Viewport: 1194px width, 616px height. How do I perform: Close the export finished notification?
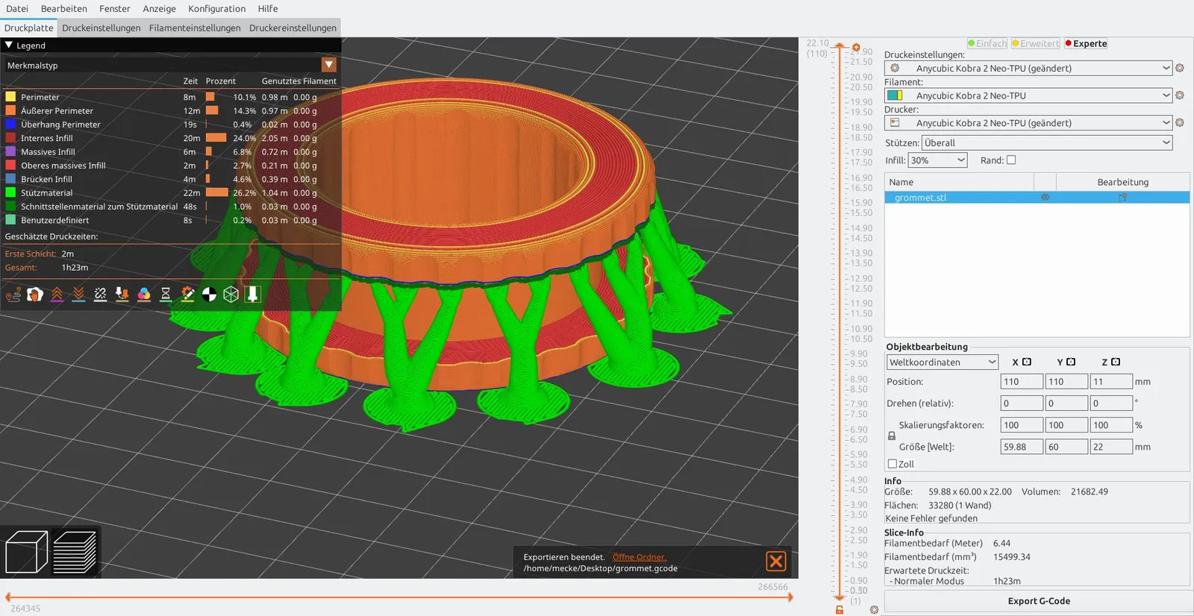point(776,561)
